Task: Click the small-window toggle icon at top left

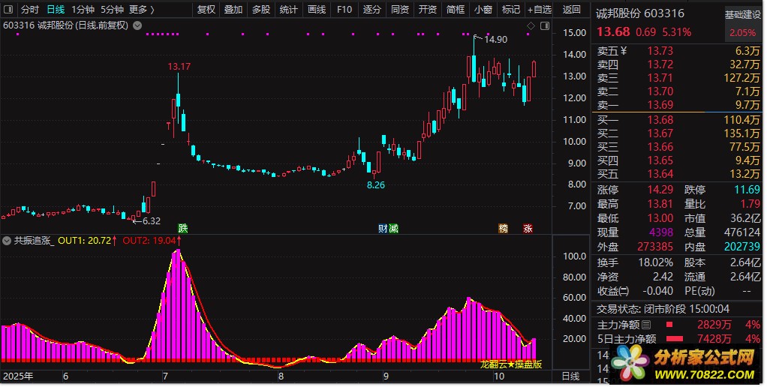Action: coord(8,10)
